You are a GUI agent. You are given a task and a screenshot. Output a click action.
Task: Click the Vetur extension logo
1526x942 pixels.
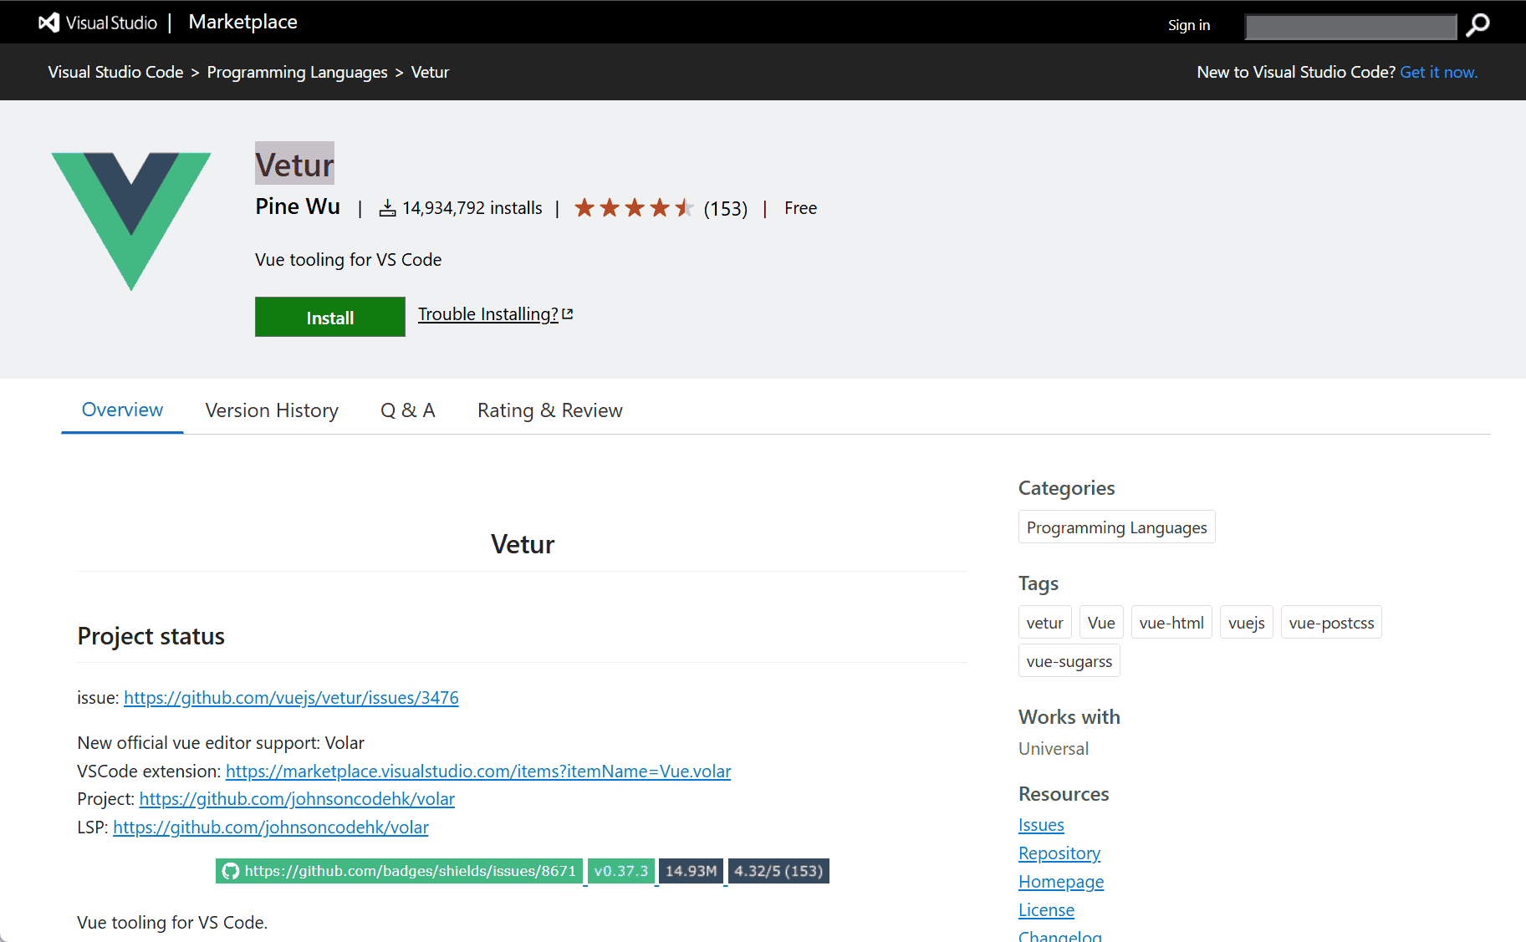coord(131,221)
